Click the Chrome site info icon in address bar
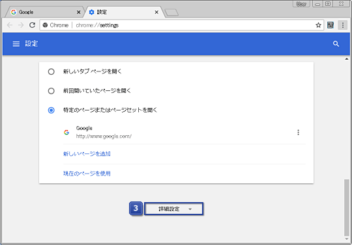Viewport: 352px width, 245px height. [x=45, y=25]
